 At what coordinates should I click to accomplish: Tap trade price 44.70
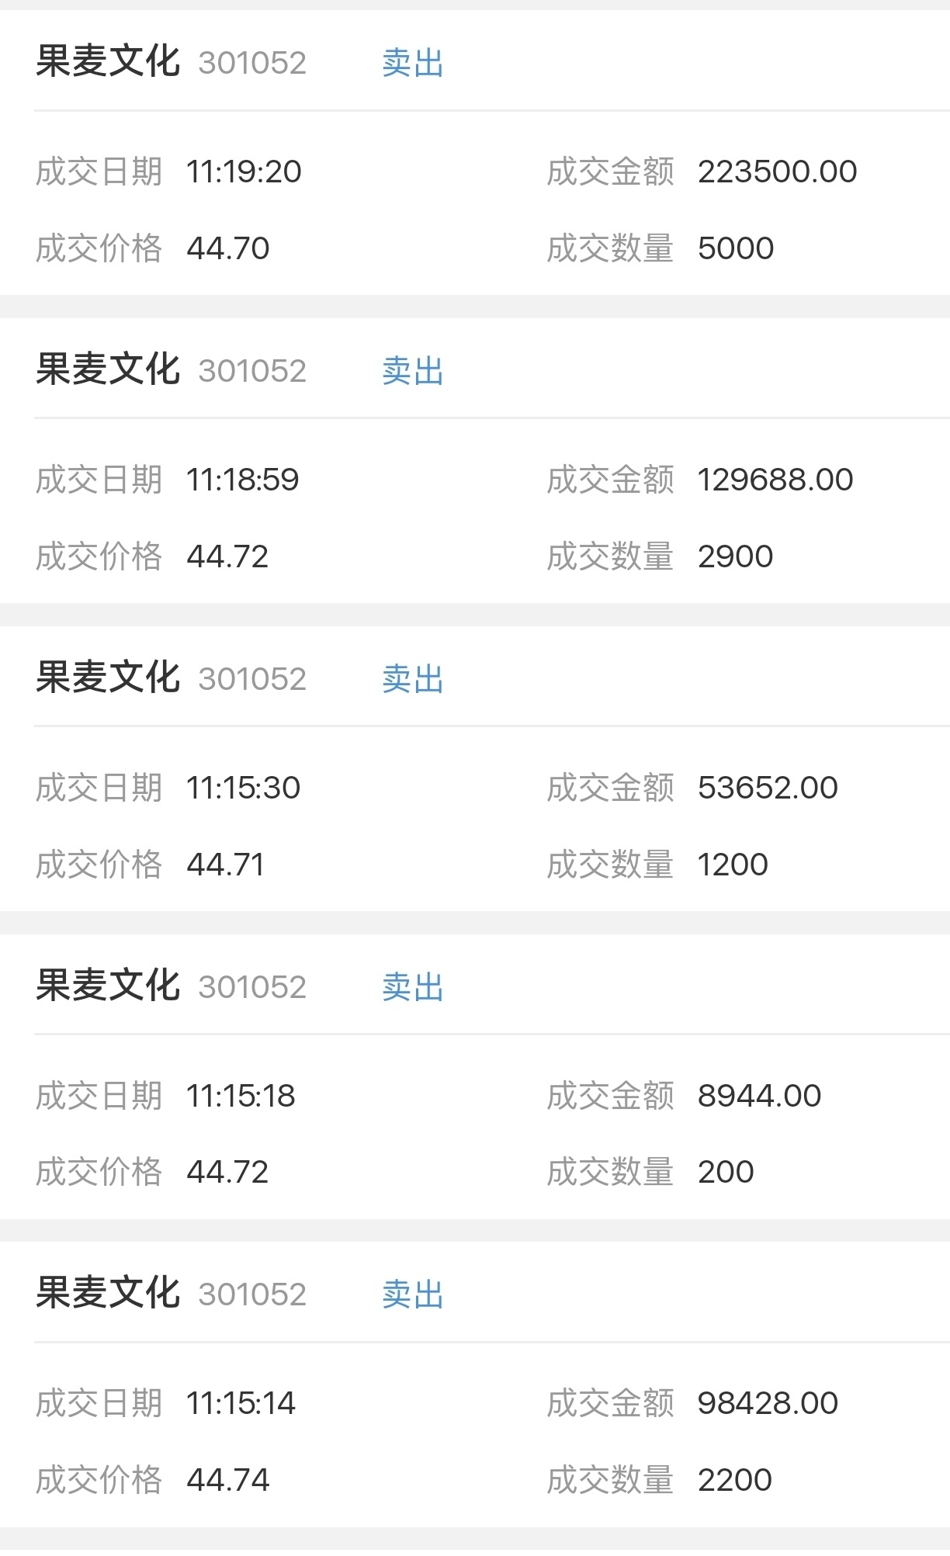pos(228,248)
